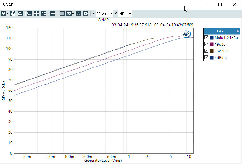242x164 pixels.
Task: Select the 4dBu 5 legend label
Action: [220, 58]
